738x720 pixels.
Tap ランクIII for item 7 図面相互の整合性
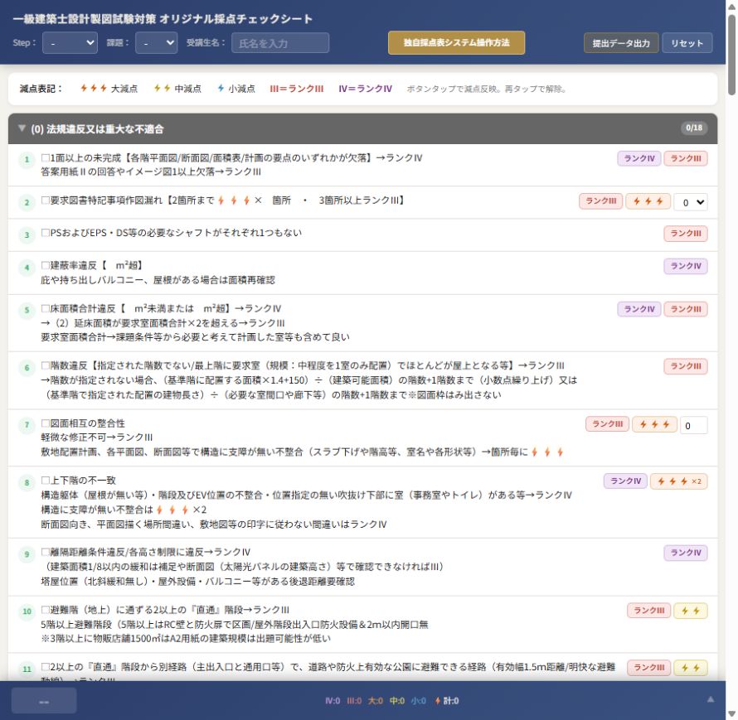pos(607,423)
